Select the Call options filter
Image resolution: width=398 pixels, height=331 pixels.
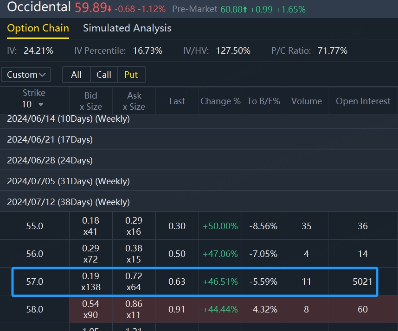[x=103, y=75]
